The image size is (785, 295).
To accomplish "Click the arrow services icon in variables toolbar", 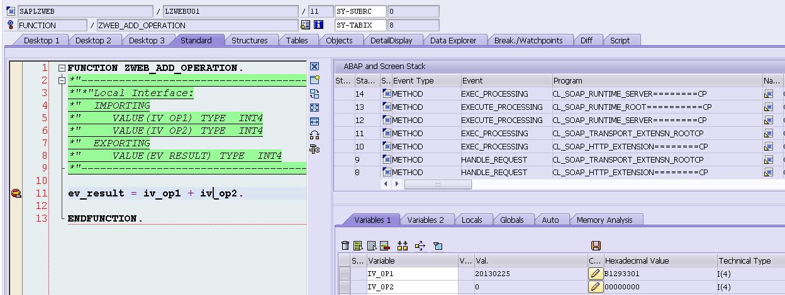I will click(420, 245).
